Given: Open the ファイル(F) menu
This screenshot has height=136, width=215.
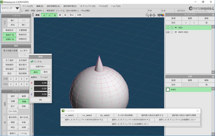Looking at the screenshot, I should (28, 6).
